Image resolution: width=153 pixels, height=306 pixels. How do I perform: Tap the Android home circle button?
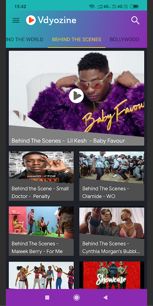coord(76,298)
